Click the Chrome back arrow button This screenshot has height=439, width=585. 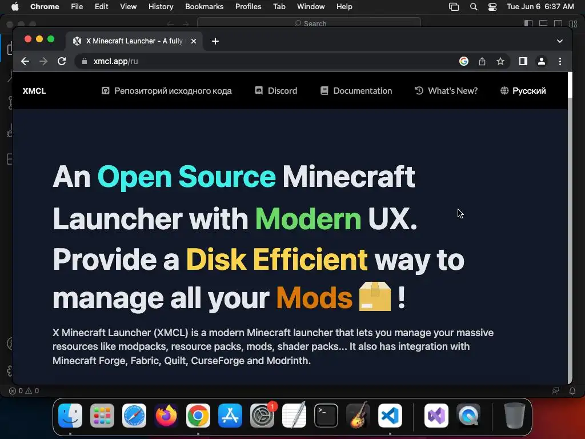(x=25, y=61)
